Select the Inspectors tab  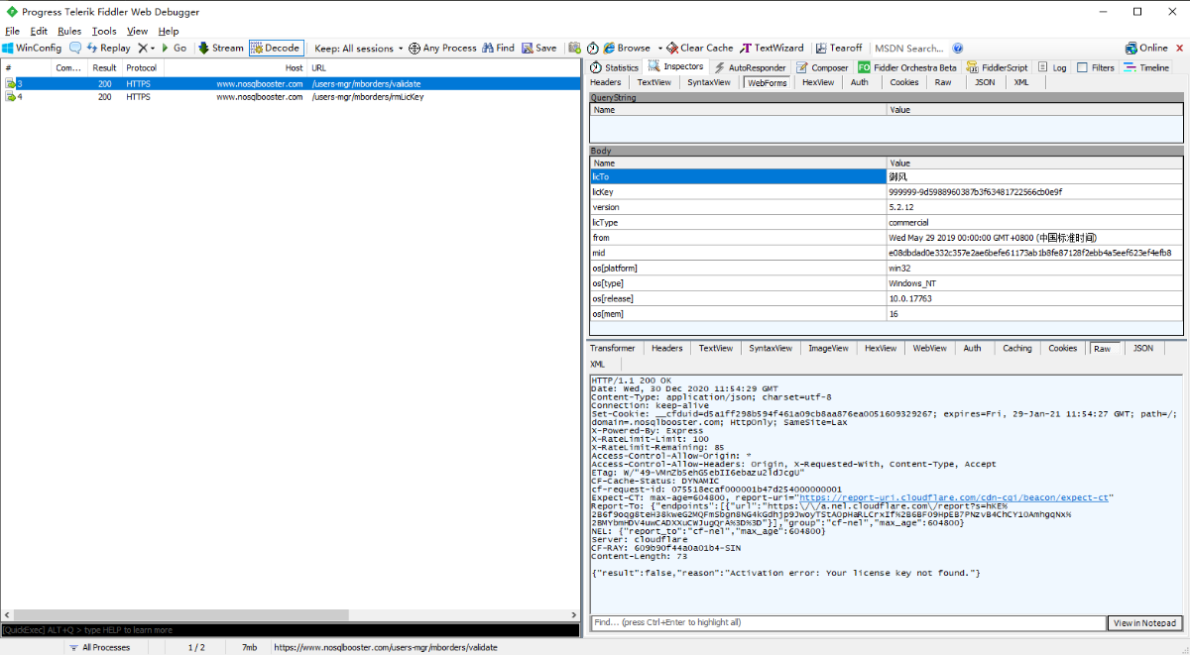676,66
